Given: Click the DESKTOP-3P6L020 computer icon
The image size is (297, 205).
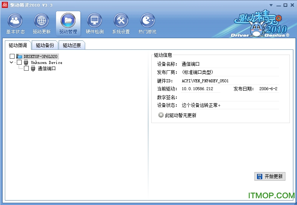Looking at the screenshot, I should point(19,56).
